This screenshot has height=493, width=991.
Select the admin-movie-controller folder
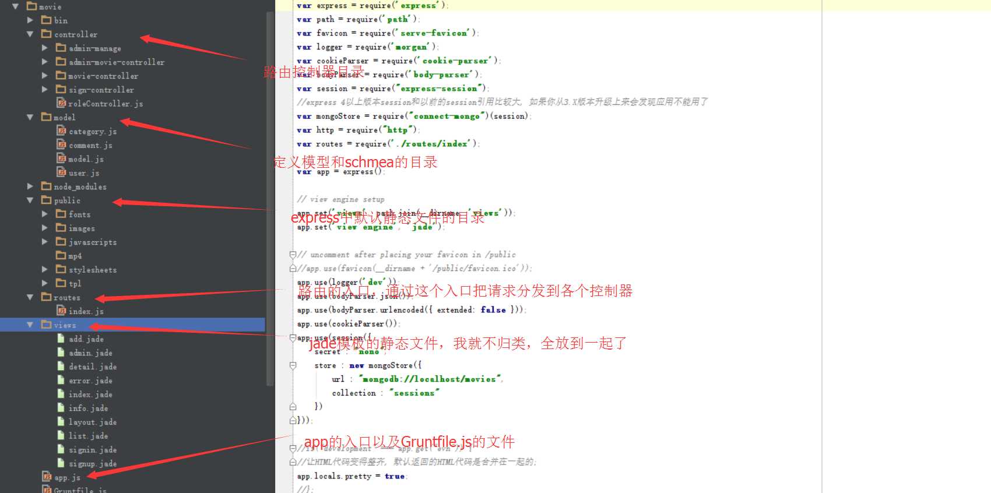pyautogui.click(x=117, y=62)
